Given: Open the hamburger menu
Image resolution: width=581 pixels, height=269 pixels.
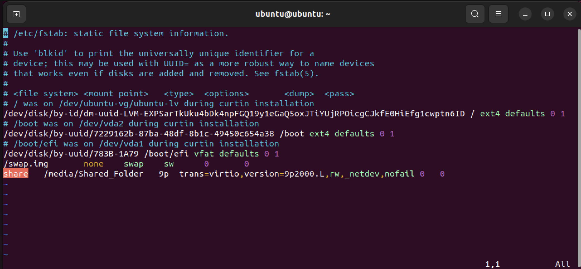Looking at the screenshot, I should pos(498,14).
